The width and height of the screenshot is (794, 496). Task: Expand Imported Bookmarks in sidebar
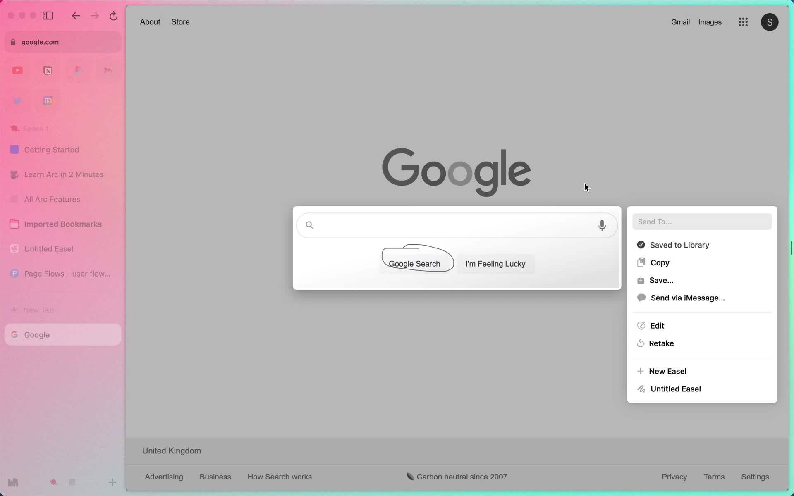[63, 224]
